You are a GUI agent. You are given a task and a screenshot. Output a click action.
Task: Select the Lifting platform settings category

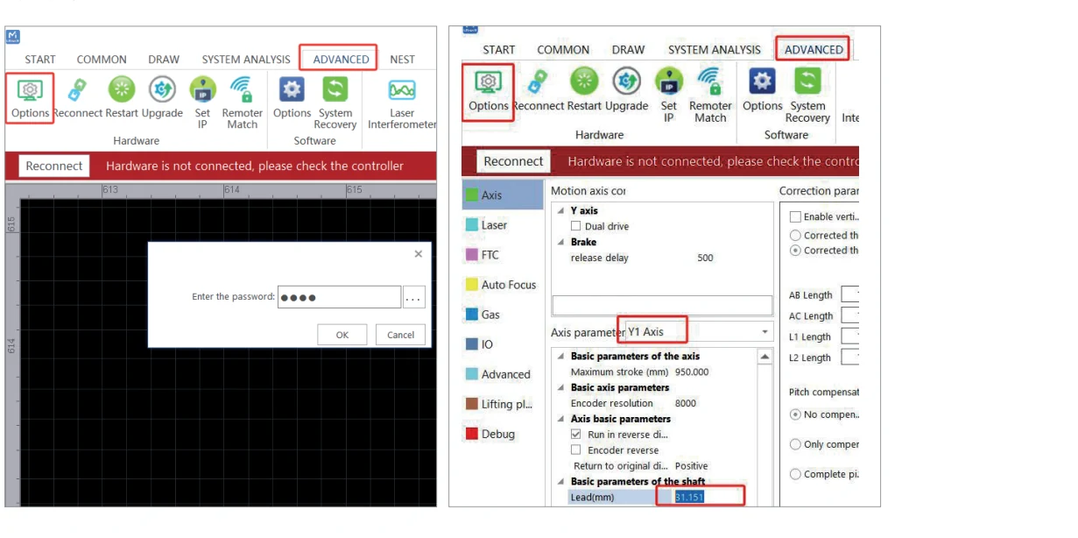(x=503, y=404)
